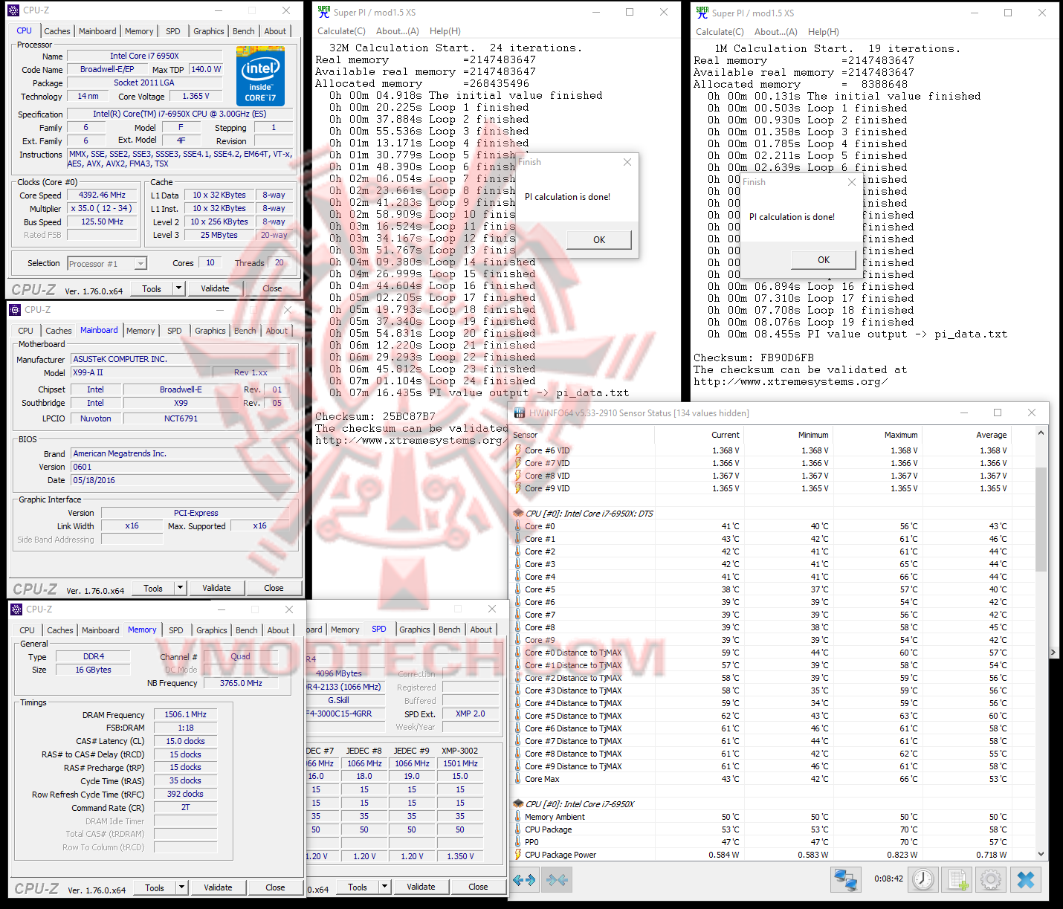Switch to Caches tab in the top CPU-Z window
The height and width of the screenshot is (909, 1063).
(x=57, y=31)
